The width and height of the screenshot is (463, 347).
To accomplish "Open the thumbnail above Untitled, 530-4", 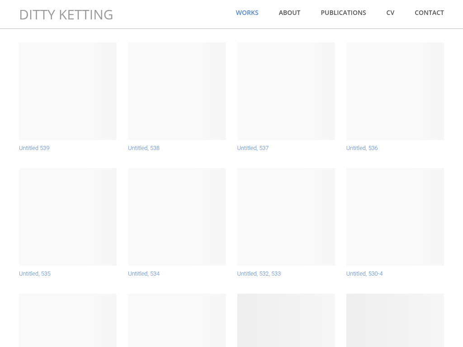I will (x=395, y=217).
